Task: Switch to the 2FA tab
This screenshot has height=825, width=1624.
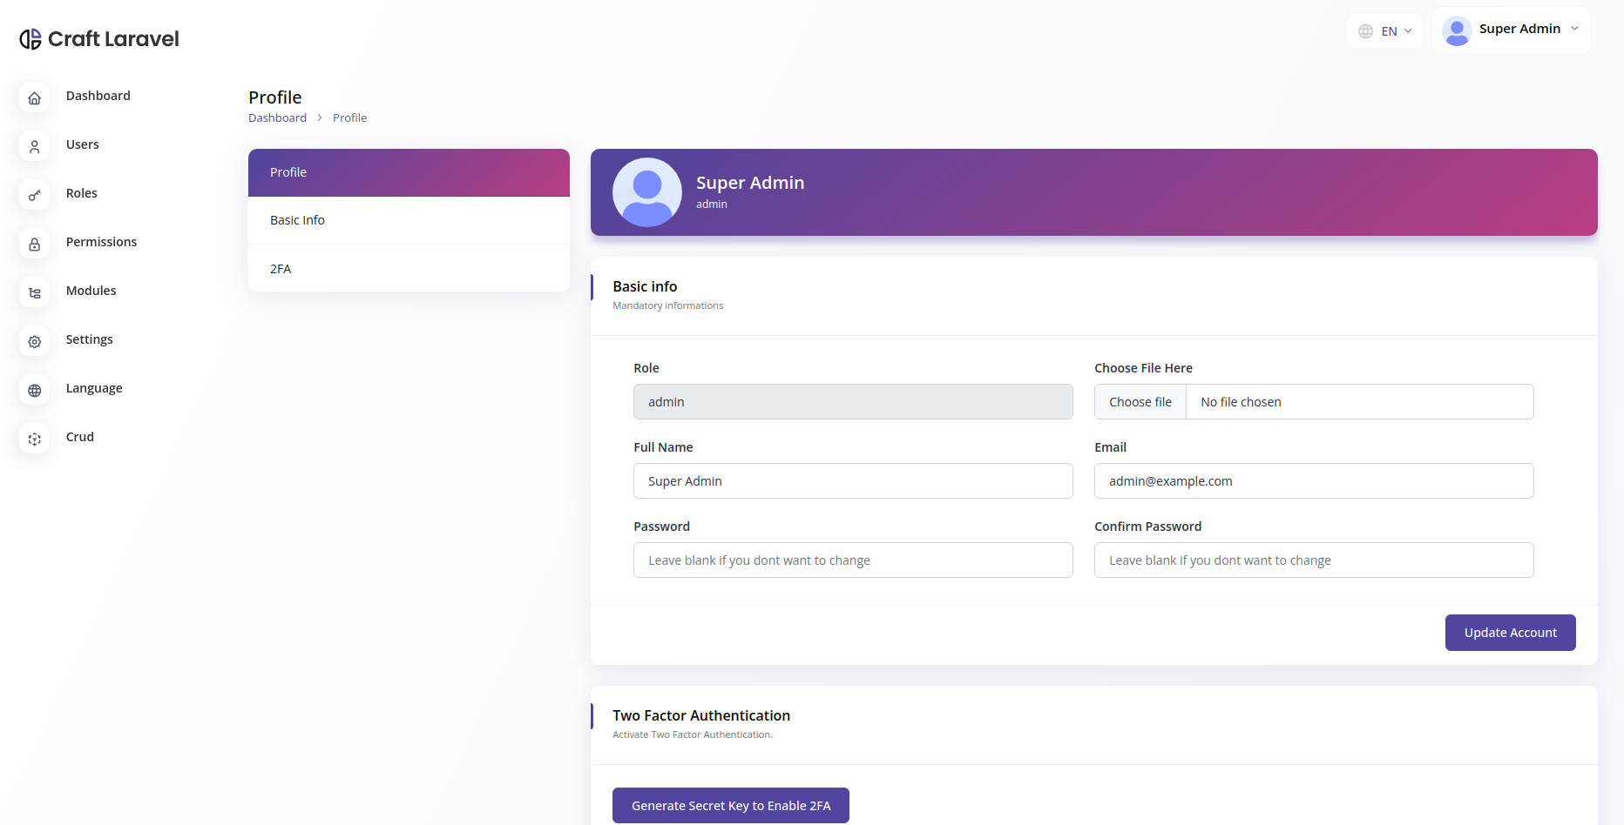Action: (x=409, y=269)
